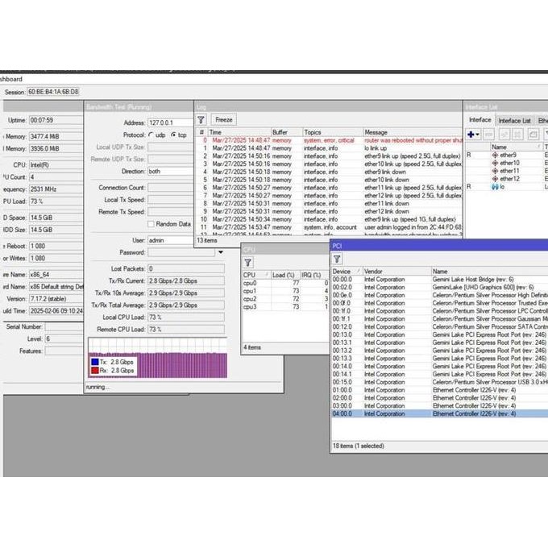The height and width of the screenshot is (548, 548).
Task: Select the tcp protocol radio button
Action: pyautogui.click(x=172, y=135)
